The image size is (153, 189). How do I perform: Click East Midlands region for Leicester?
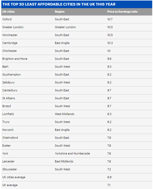(64, 161)
